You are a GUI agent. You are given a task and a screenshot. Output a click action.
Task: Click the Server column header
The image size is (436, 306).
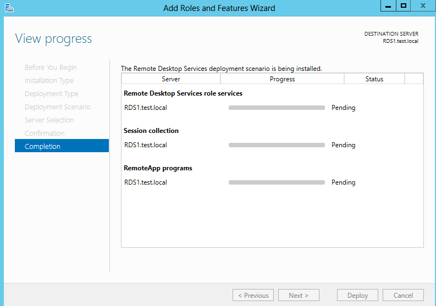[x=171, y=79]
